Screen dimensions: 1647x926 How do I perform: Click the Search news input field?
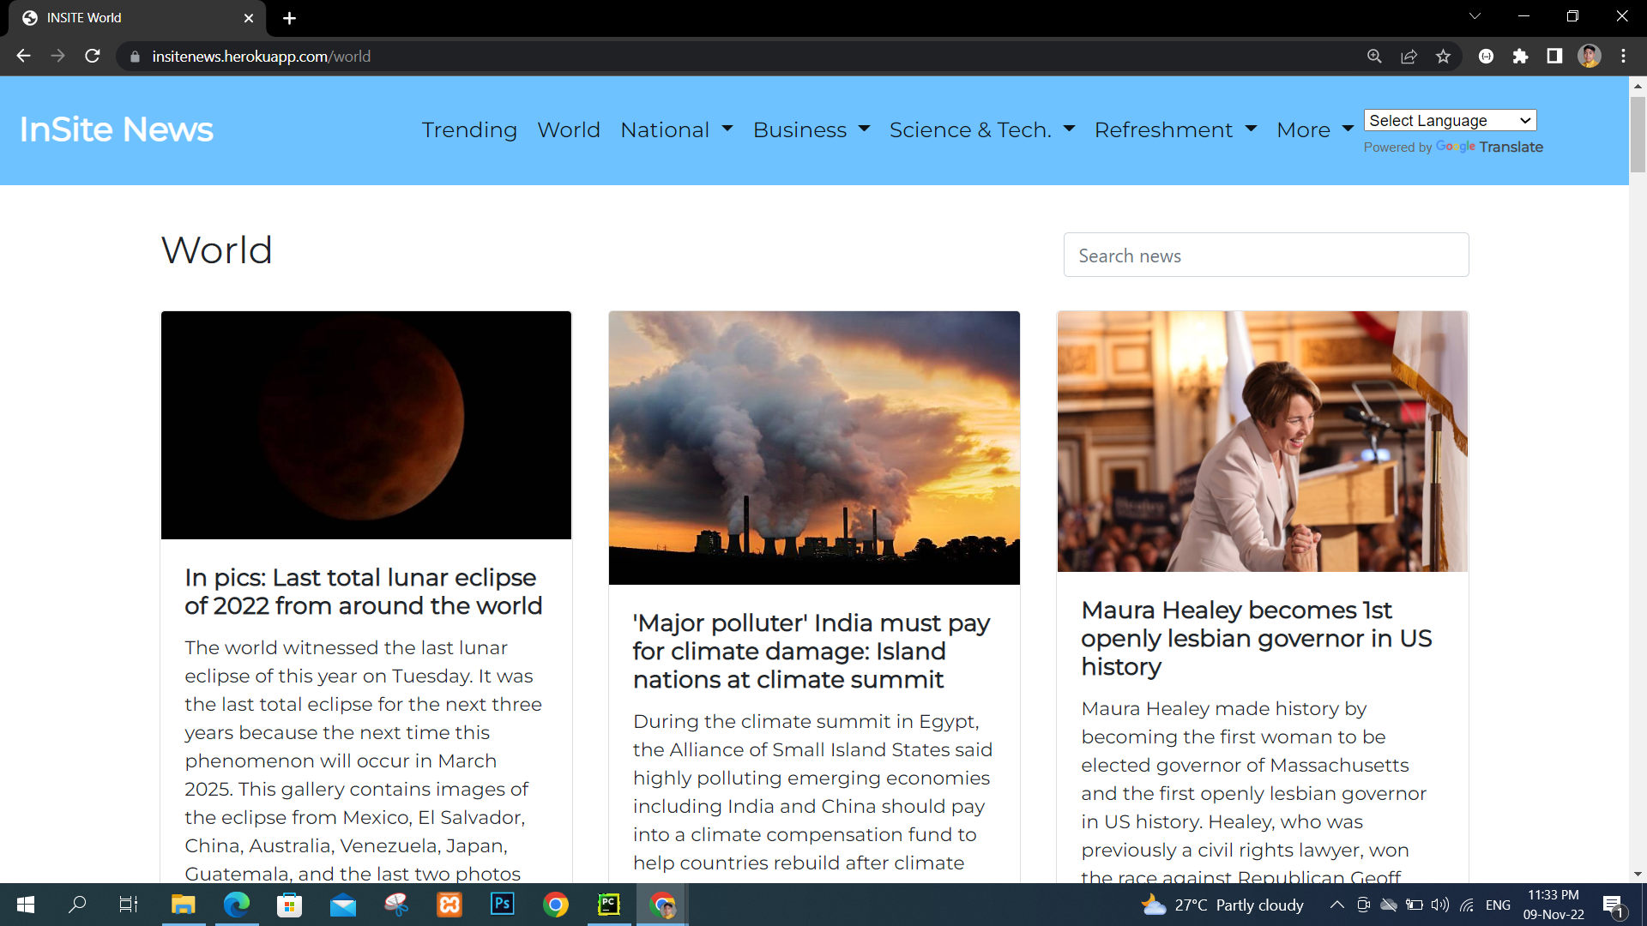click(x=1266, y=255)
